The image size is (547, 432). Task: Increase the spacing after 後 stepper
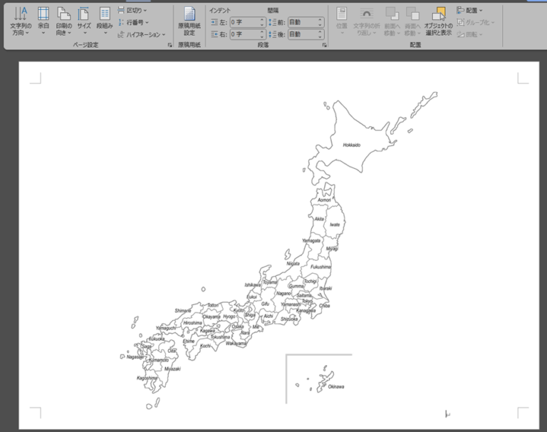coord(319,31)
